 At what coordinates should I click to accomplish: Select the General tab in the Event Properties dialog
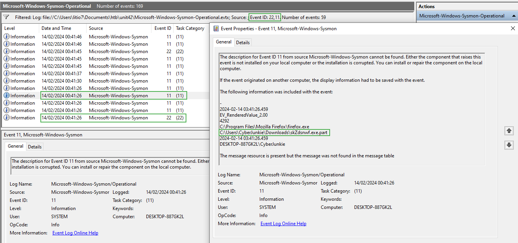tap(223, 42)
